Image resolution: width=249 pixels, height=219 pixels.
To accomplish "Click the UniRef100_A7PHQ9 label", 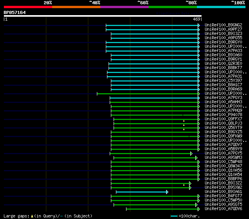I will (223, 111).
